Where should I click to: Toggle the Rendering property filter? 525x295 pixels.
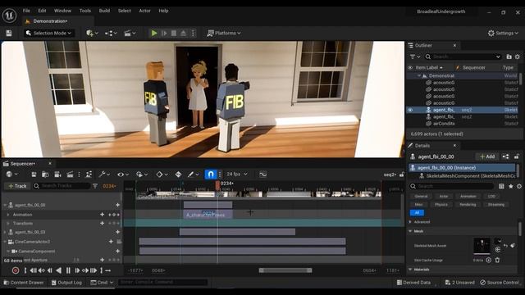(x=468, y=204)
